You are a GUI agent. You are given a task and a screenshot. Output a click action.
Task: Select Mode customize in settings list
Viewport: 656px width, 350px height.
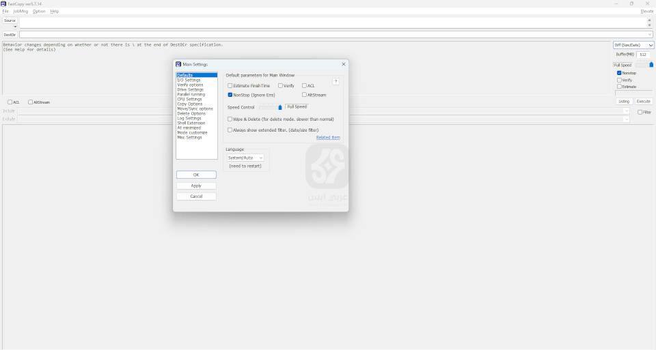tap(197, 133)
